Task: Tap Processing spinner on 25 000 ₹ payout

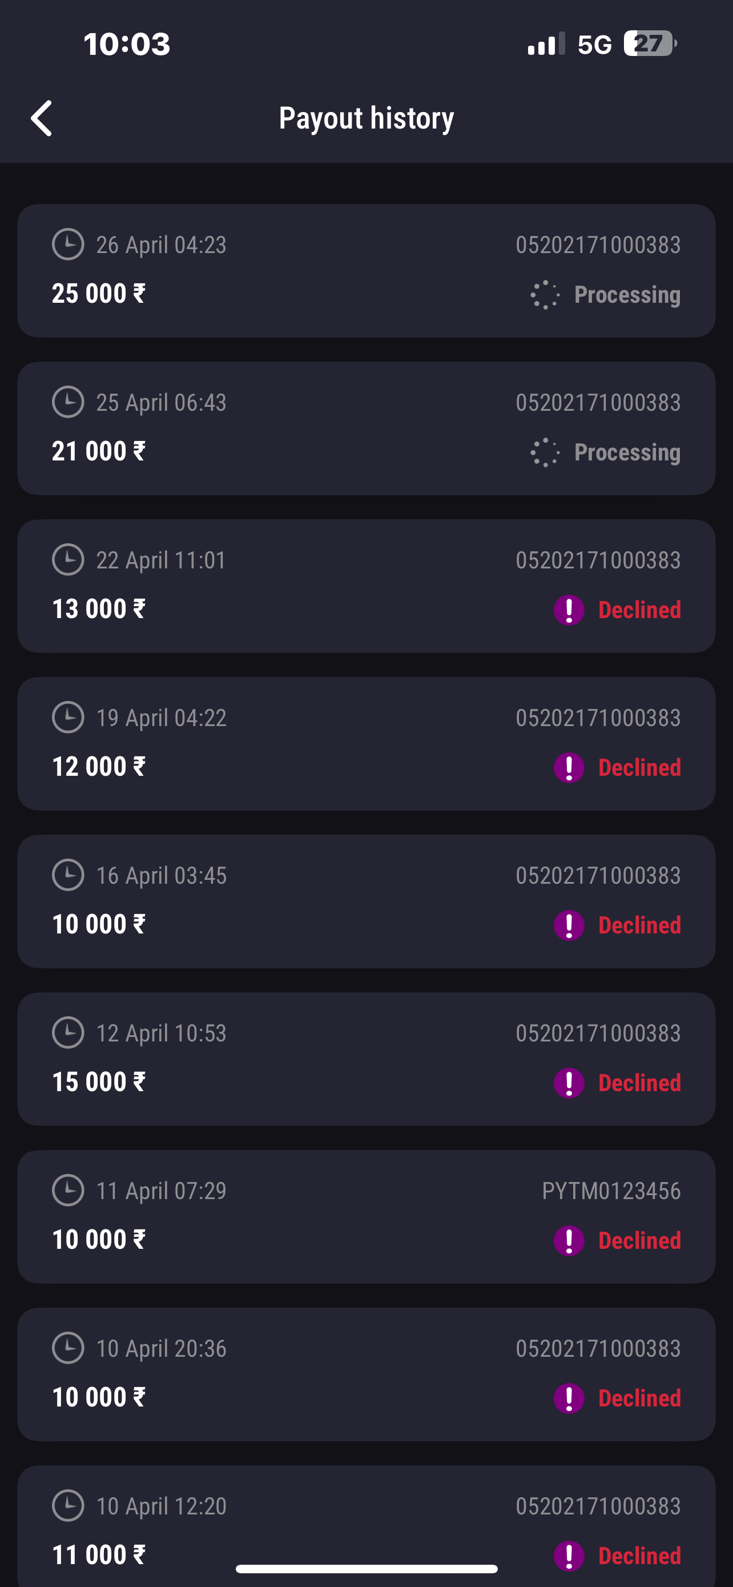Action: [545, 295]
